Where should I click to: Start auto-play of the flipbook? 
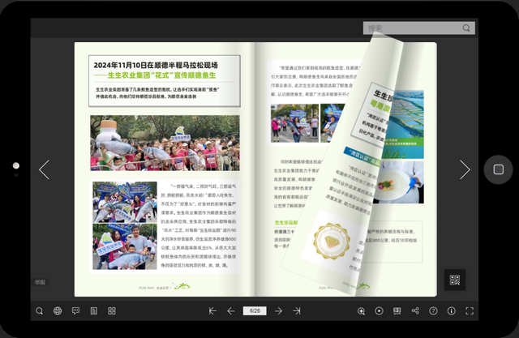[379, 311]
